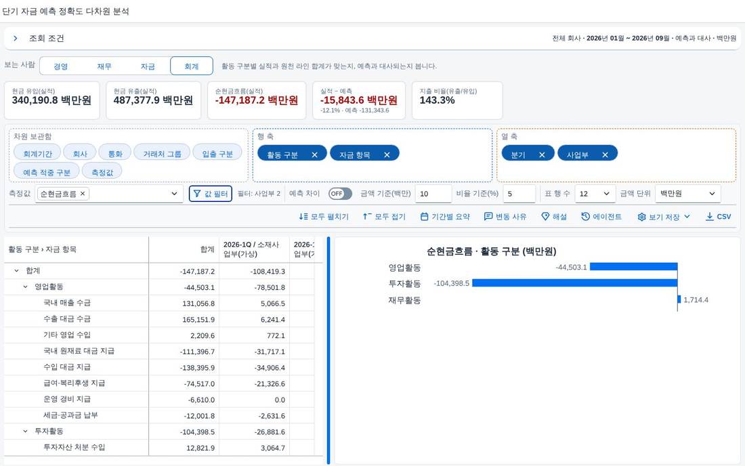Edit the 비율 기준(%) input field
The width and height of the screenshot is (745, 466).
[x=519, y=194]
